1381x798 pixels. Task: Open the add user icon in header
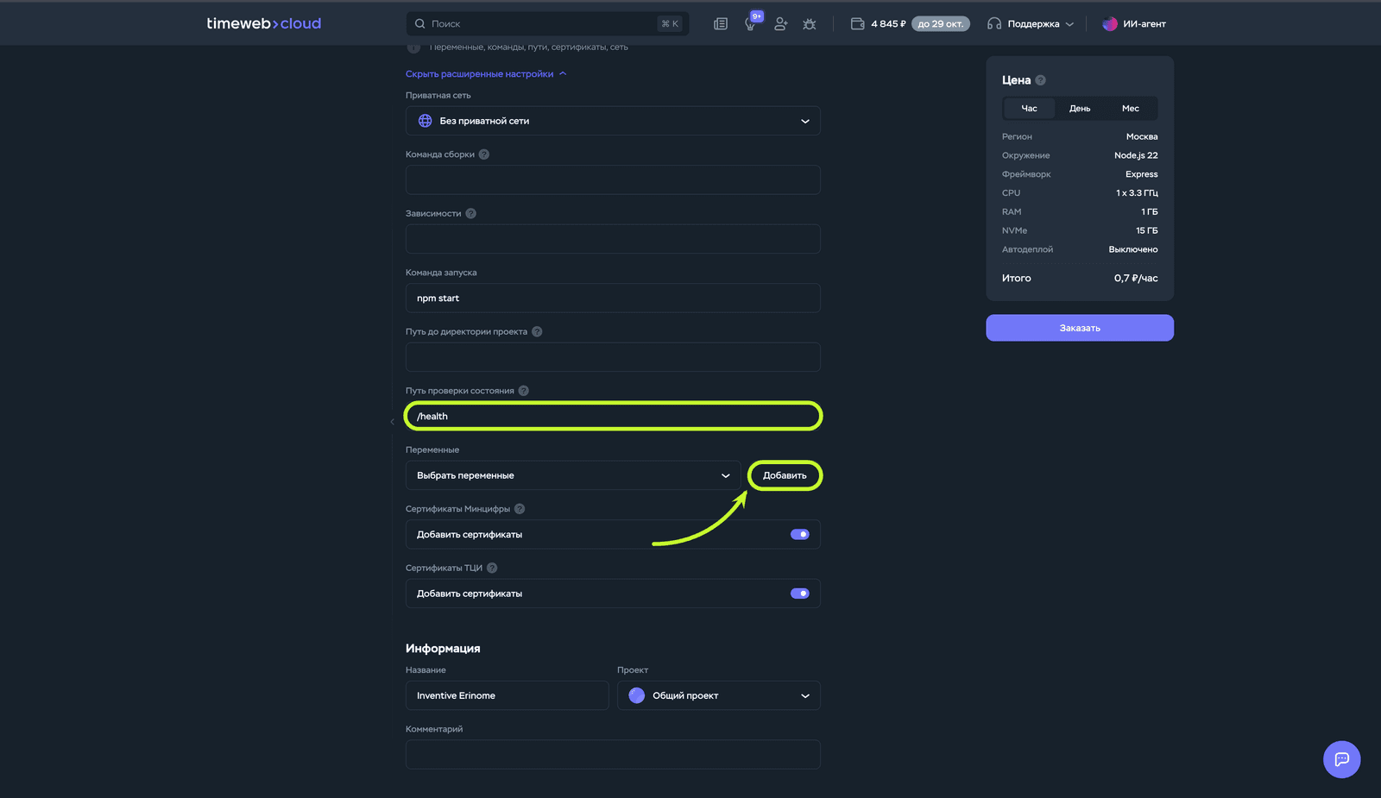pos(780,24)
